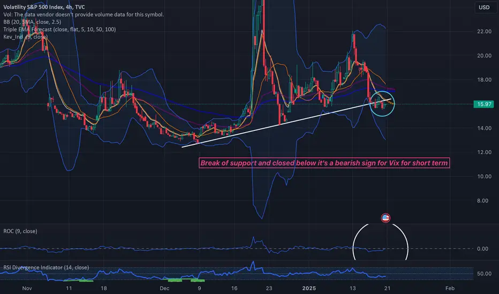Select the RSI Divergence Indicator label
This screenshot has width=499, height=294.
click(x=46, y=267)
